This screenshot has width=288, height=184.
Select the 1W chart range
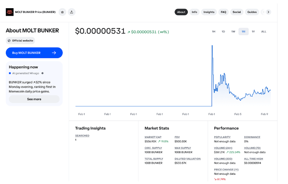click(x=233, y=32)
